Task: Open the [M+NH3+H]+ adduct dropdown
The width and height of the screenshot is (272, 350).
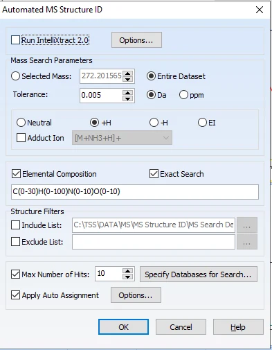Action: [x=122, y=138]
